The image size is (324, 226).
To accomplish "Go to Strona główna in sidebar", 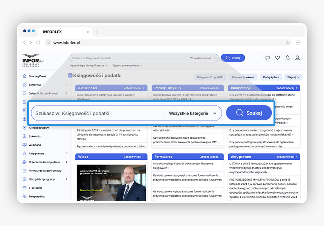I will click(x=37, y=76).
